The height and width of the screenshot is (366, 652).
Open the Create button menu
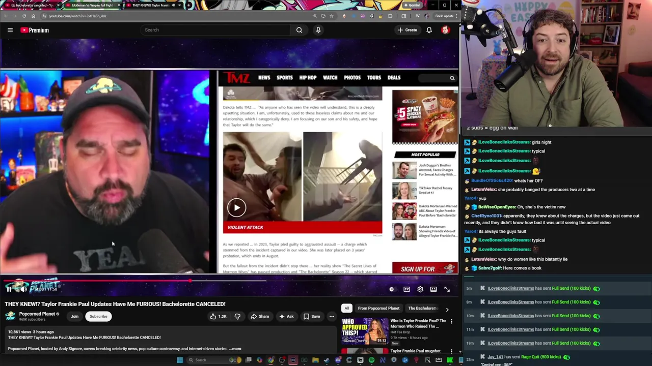pos(407,30)
